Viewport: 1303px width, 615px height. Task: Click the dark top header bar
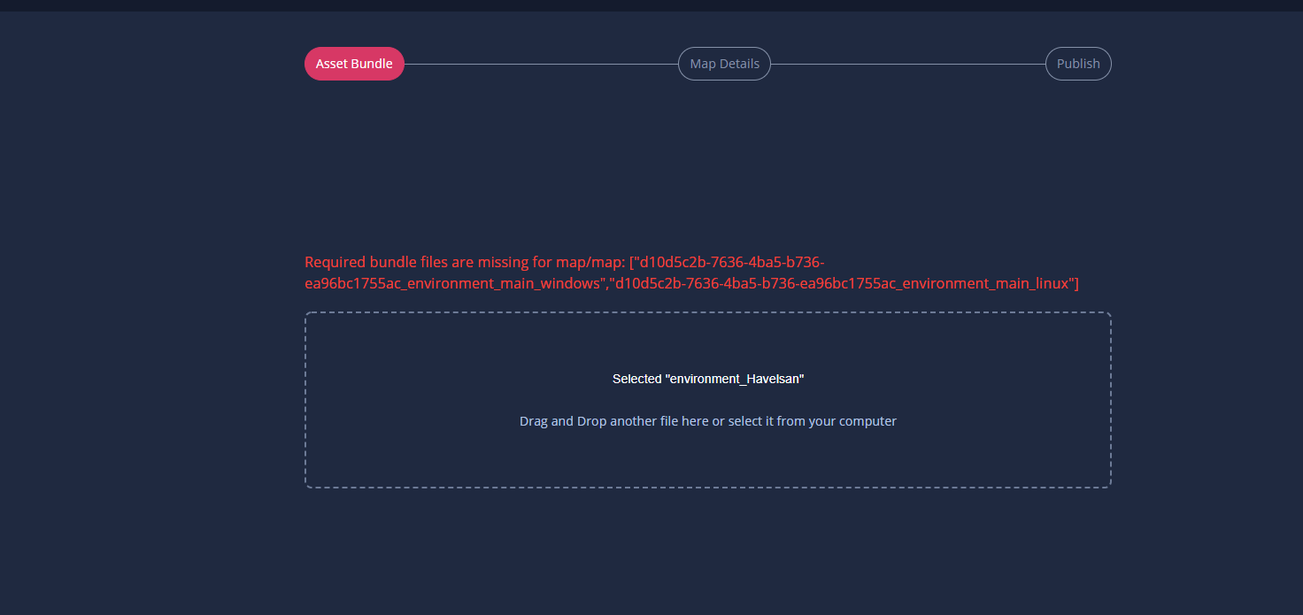(651, 7)
